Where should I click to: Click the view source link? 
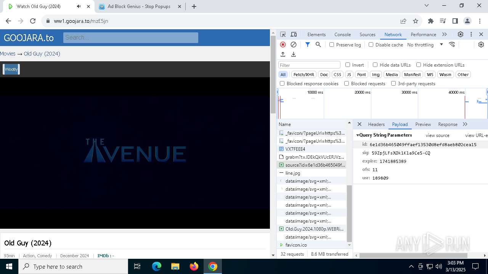(x=437, y=135)
